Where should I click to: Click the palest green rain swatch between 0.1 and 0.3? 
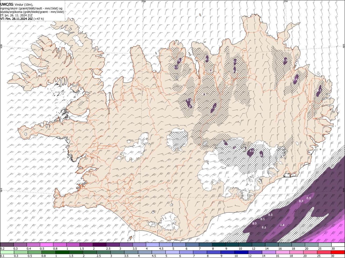pyautogui.click(x=7, y=252)
